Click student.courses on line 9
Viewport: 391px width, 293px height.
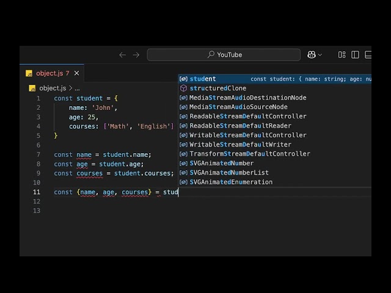coord(142,173)
